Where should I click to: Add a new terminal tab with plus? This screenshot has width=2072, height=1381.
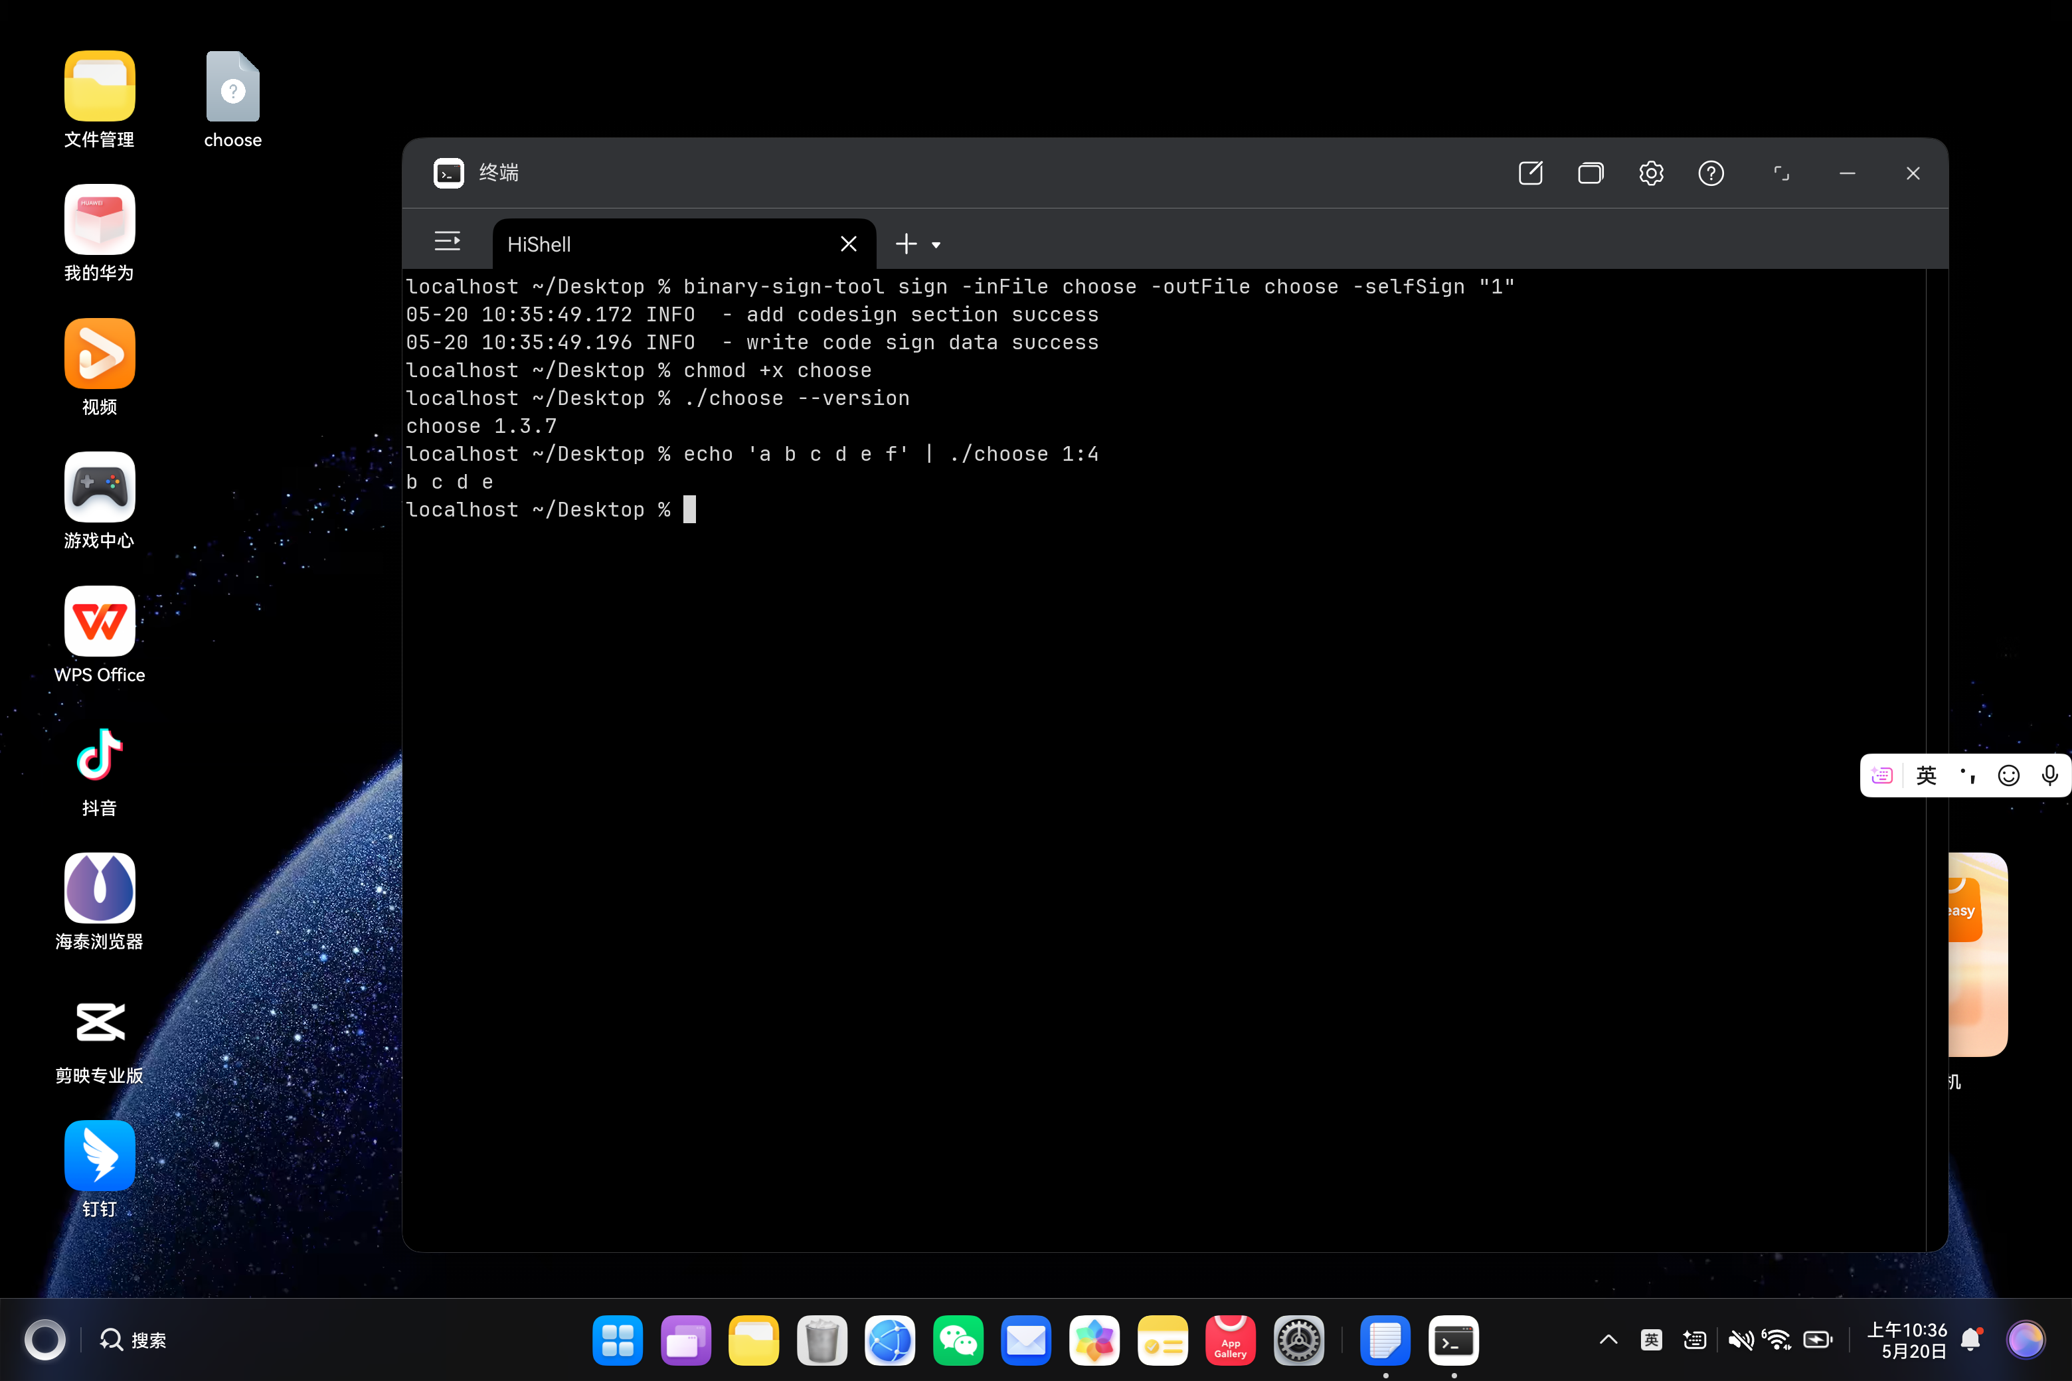(x=906, y=244)
